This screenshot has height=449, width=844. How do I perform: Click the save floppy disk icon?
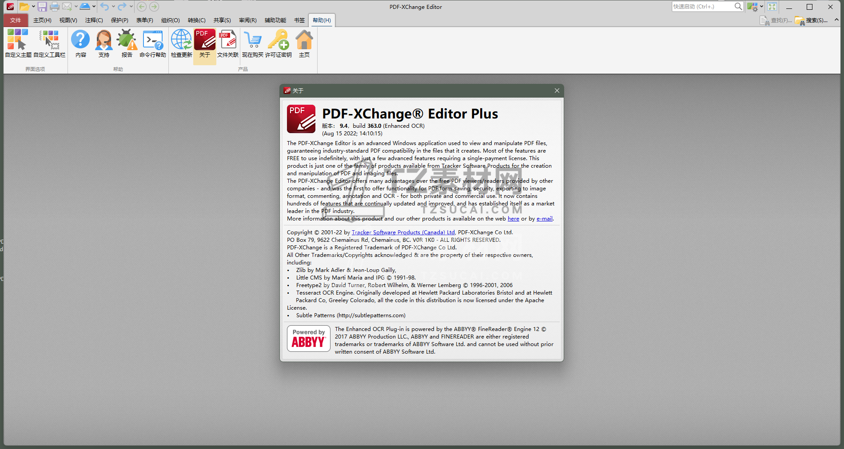[x=42, y=7]
